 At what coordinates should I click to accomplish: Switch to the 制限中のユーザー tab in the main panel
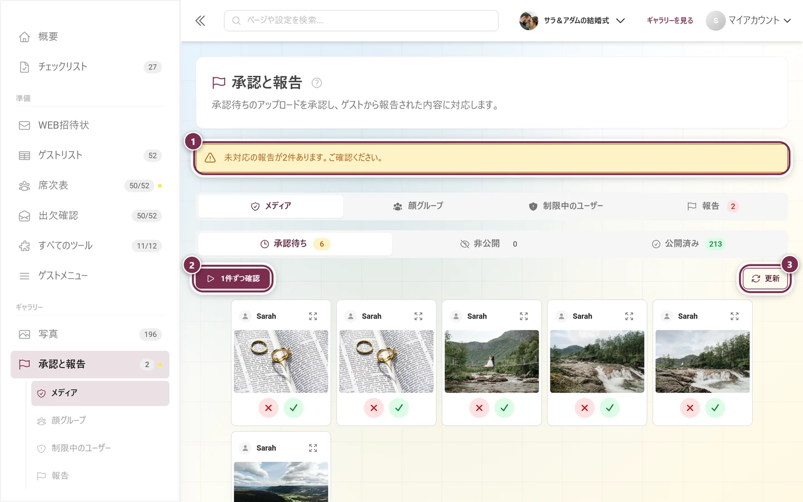click(566, 206)
